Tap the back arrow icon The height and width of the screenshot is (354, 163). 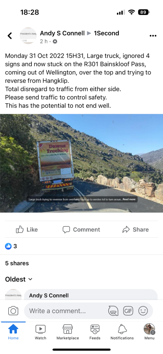pyautogui.click(x=10, y=36)
